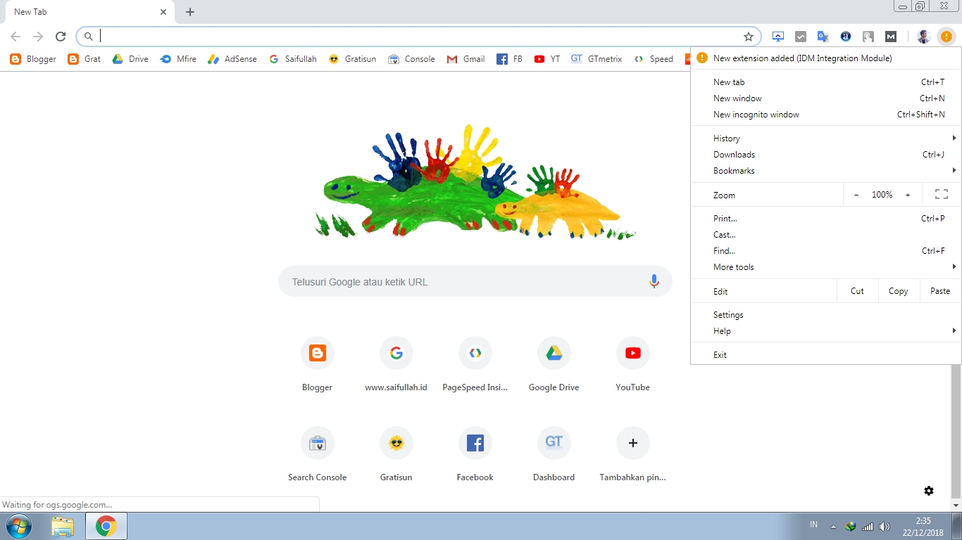
Task: Click the gray pointing-hand extension icon
Action: (868, 37)
